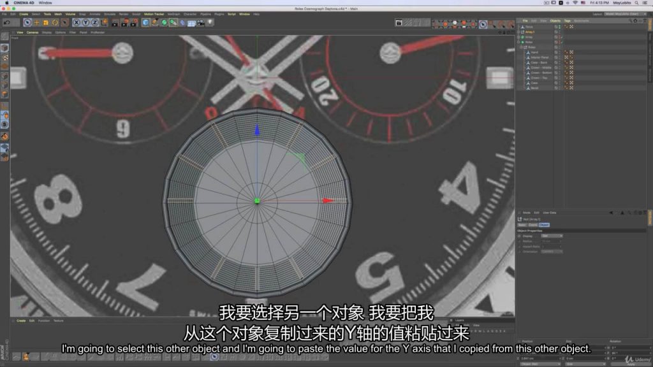The width and height of the screenshot is (653, 367).
Task: Select the Scale tool
Action: click(x=46, y=22)
